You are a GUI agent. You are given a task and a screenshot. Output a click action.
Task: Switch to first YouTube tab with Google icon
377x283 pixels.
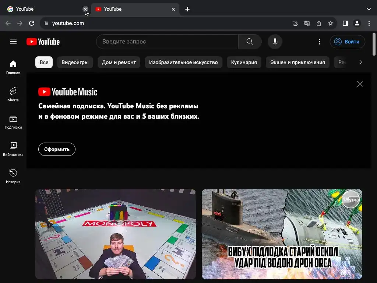[x=45, y=9]
